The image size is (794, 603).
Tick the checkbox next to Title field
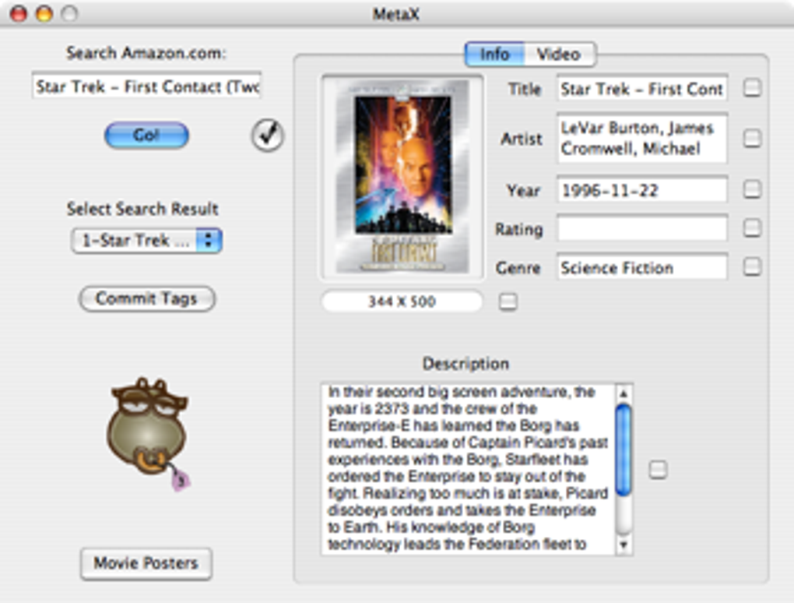pos(752,88)
